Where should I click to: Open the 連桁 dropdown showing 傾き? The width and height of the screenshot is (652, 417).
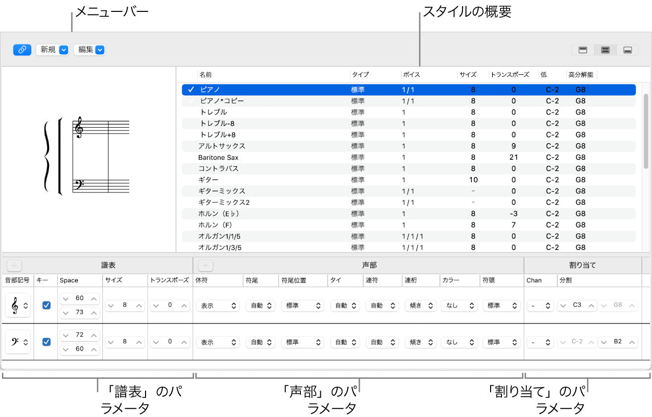pos(420,305)
